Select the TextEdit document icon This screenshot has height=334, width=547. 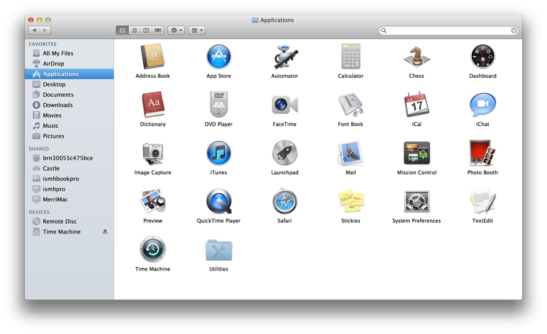pyautogui.click(x=483, y=201)
